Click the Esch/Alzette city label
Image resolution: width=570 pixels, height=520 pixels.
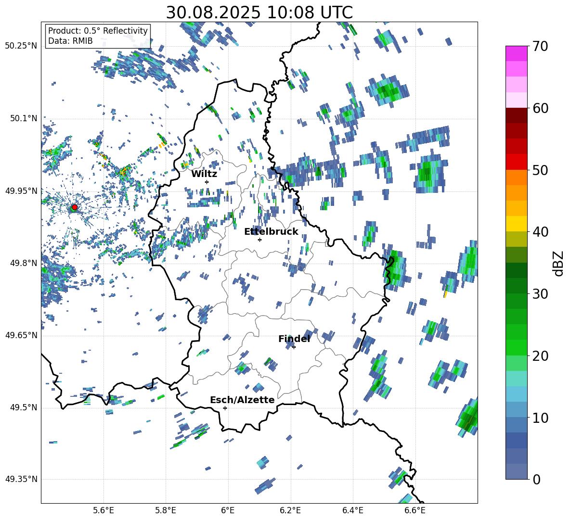coord(242,400)
